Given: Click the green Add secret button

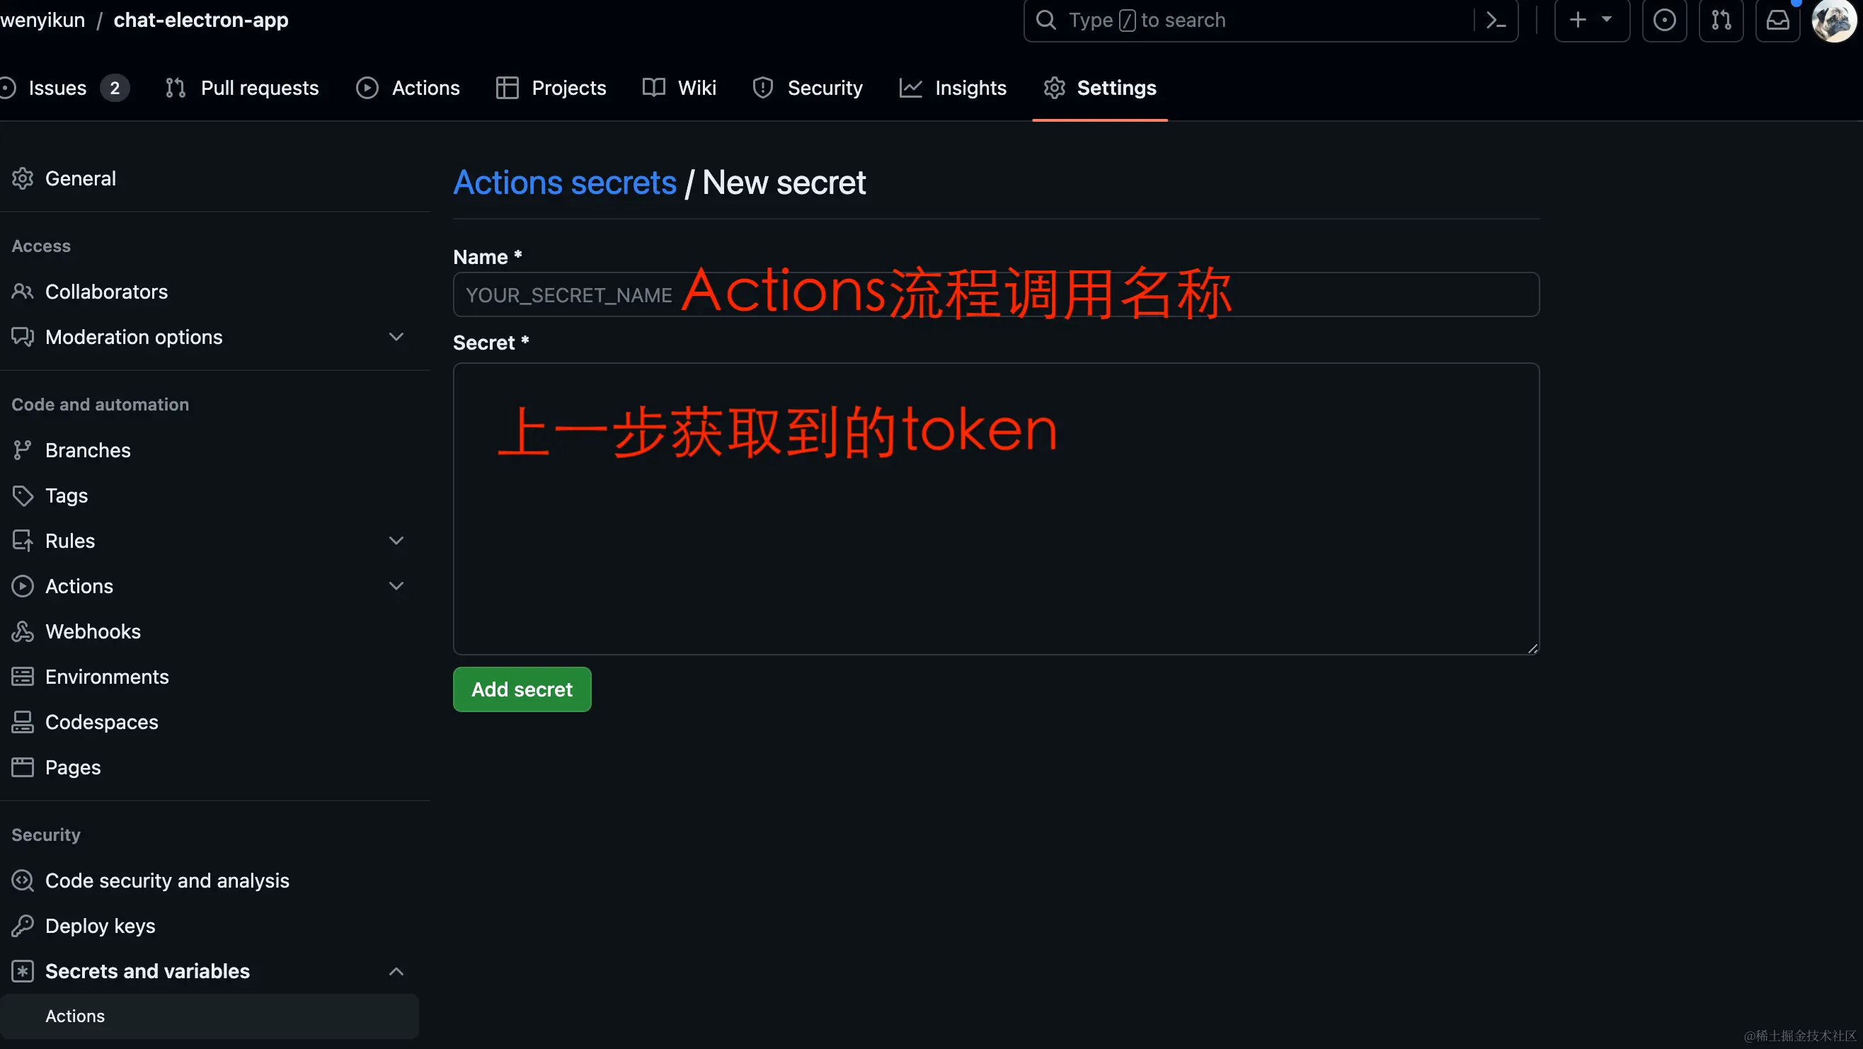Looking at the screenshot, I should pyautogui.click(x=522, y=689).
